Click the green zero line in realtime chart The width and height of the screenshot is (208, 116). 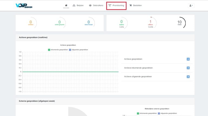[70, 72]
